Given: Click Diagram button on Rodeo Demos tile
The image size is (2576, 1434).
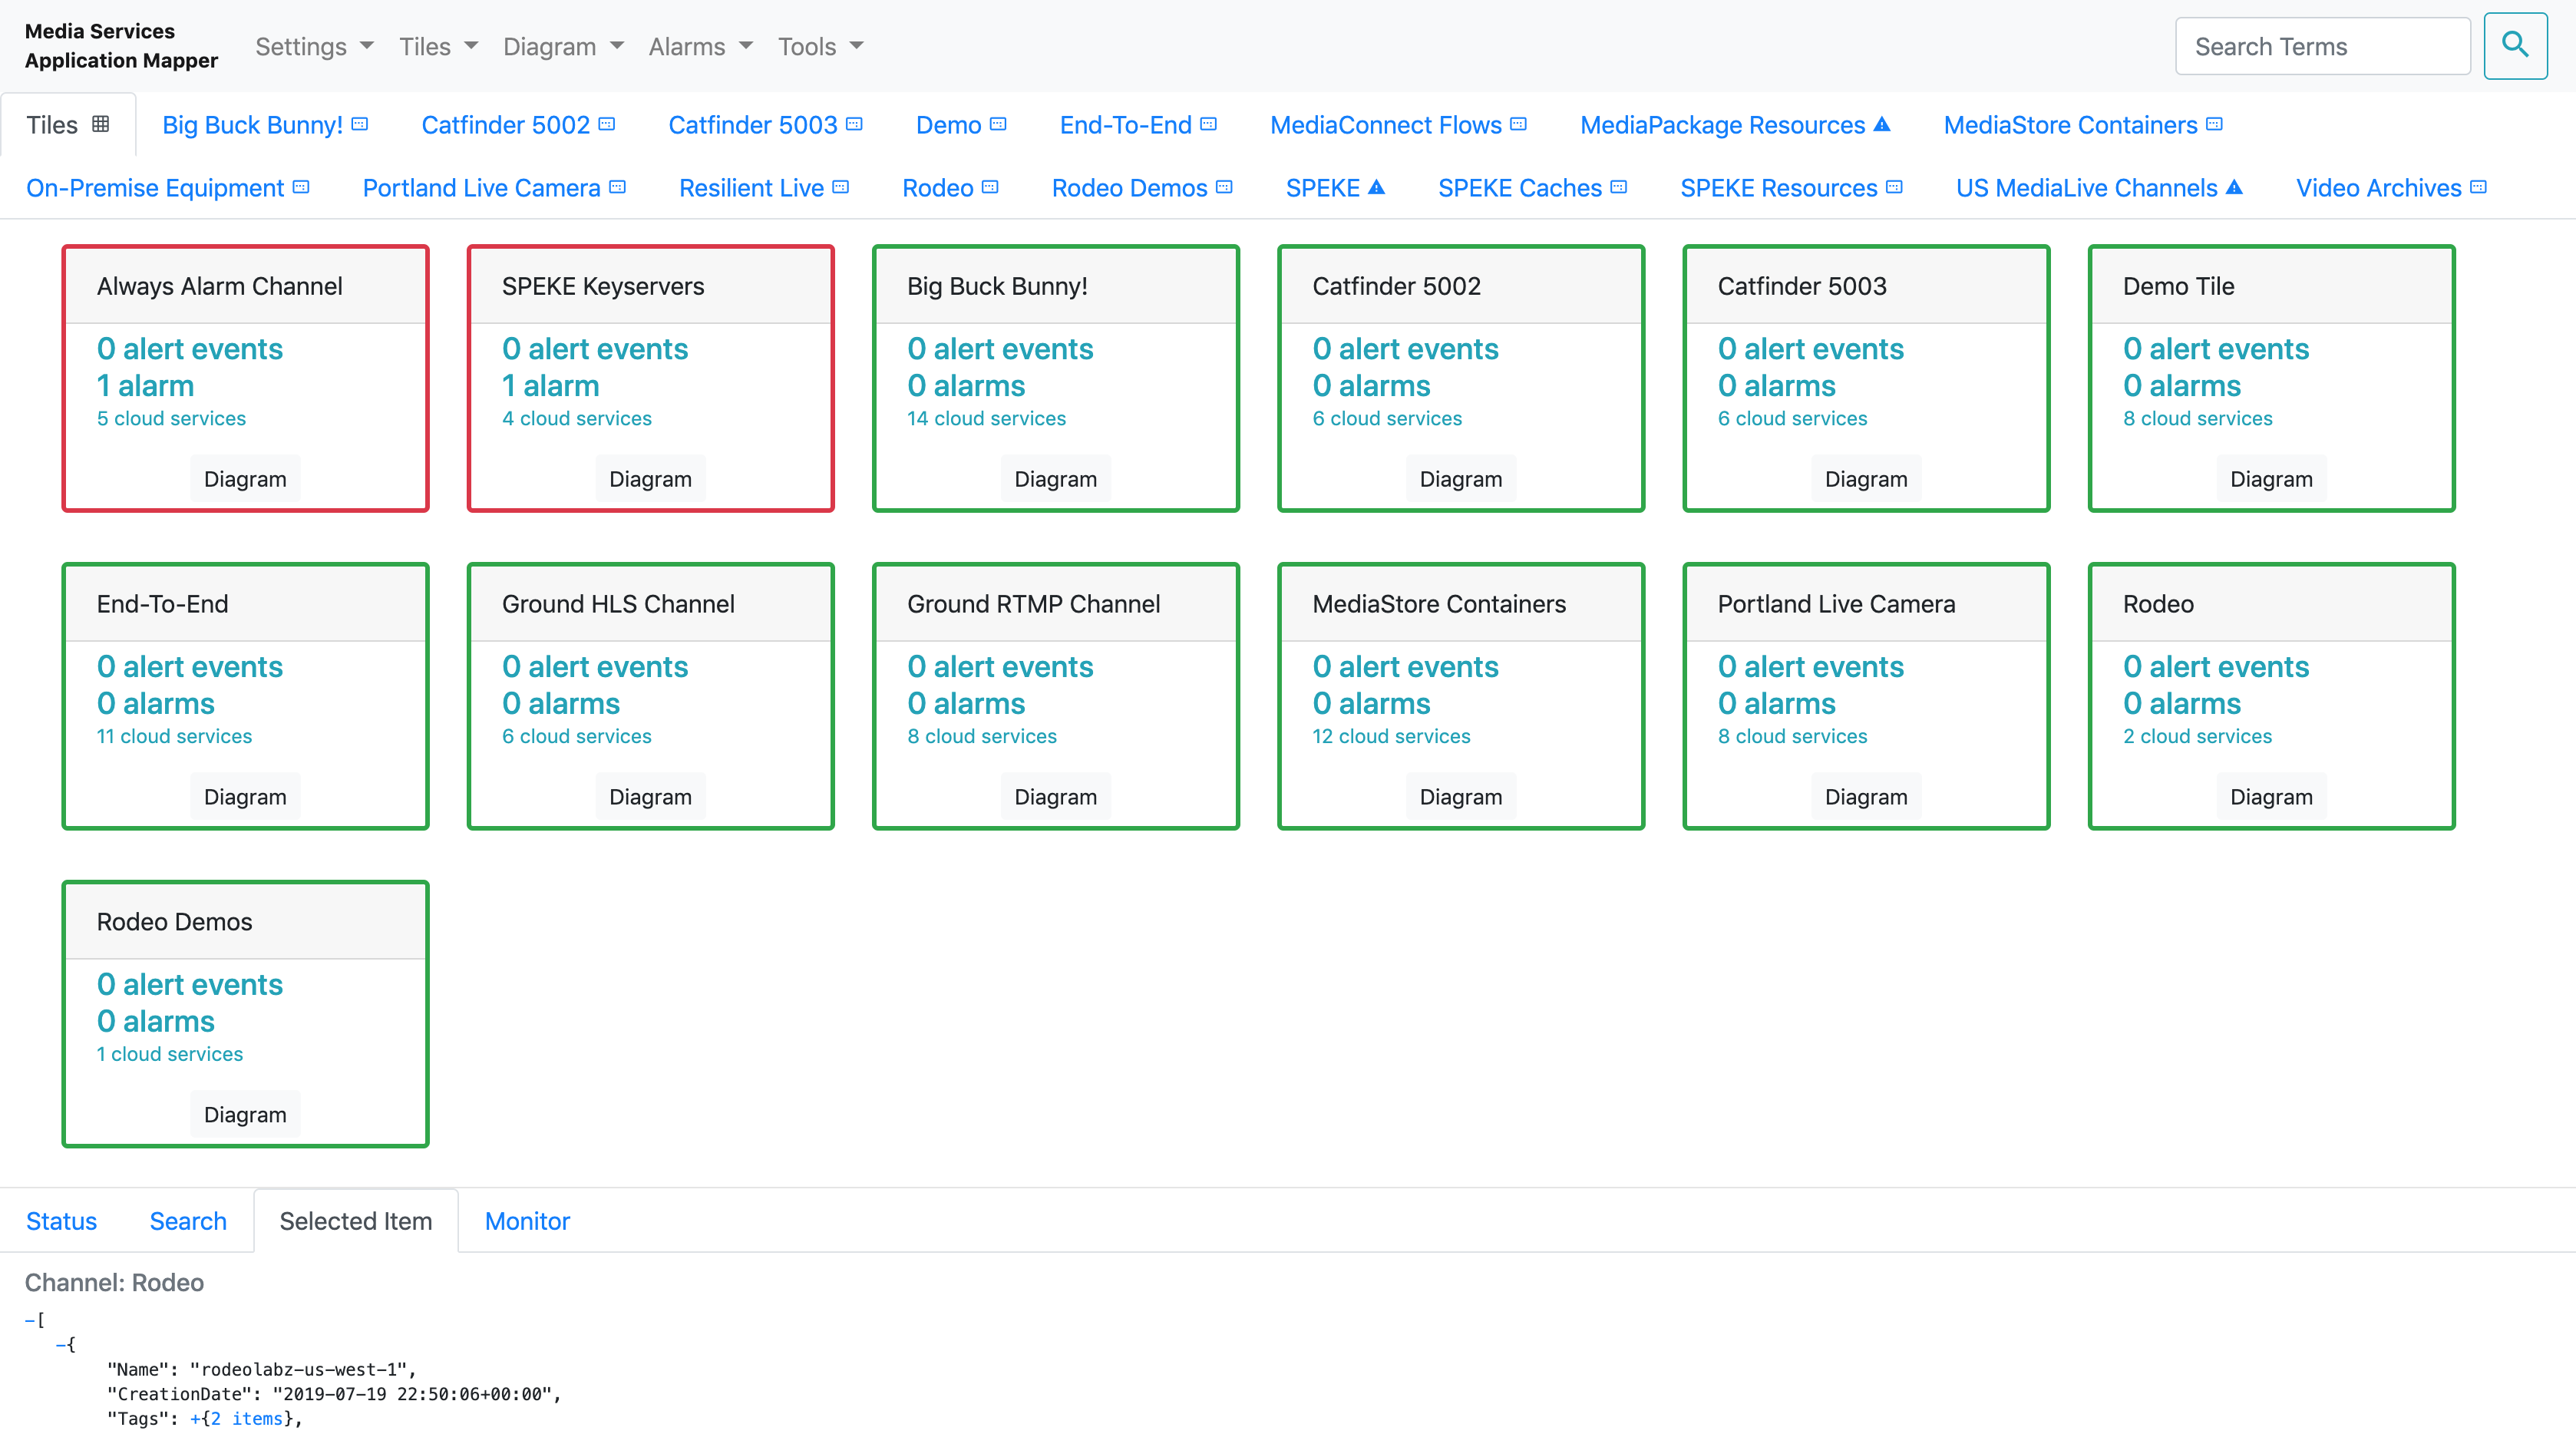Looking at the screenshot, I should click(x=245, y=1114).
